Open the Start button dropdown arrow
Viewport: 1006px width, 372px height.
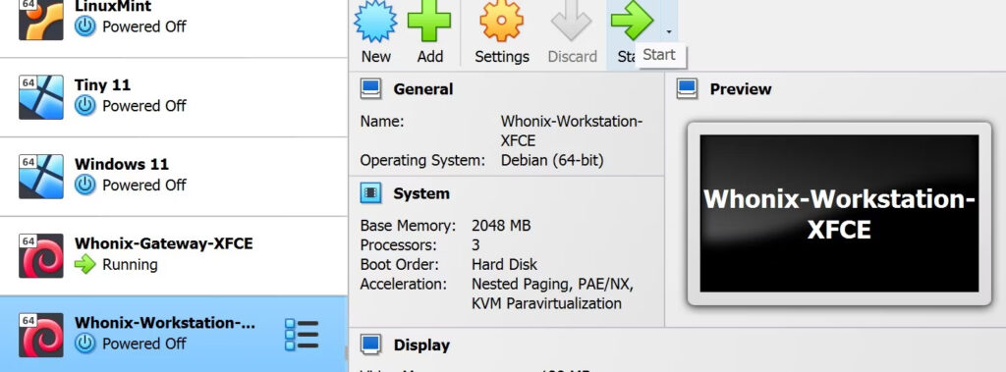point(669,31)
